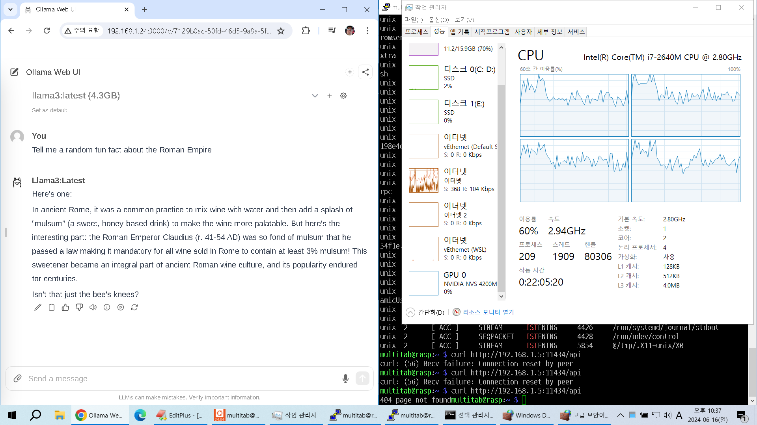Click the security warning site info button
Viewport: 757px width, 425px height.
pyautogui.click(x=82, y=31)
